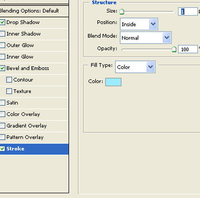Viewport: 200px width, 198px height.
Task: Click the Opacity value field showing 100
Action: click(x=188, y=49)
